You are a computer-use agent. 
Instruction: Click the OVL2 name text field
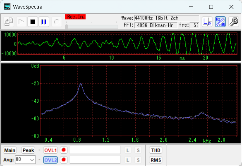(95, 160)
